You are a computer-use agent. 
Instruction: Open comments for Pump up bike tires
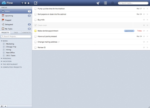point(144,9)
